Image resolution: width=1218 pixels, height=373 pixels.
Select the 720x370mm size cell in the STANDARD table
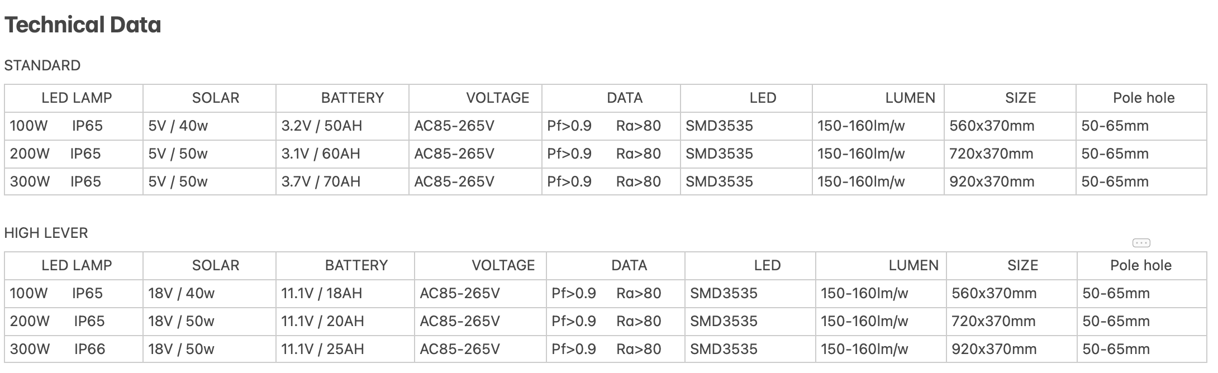(x=991, y=154)
